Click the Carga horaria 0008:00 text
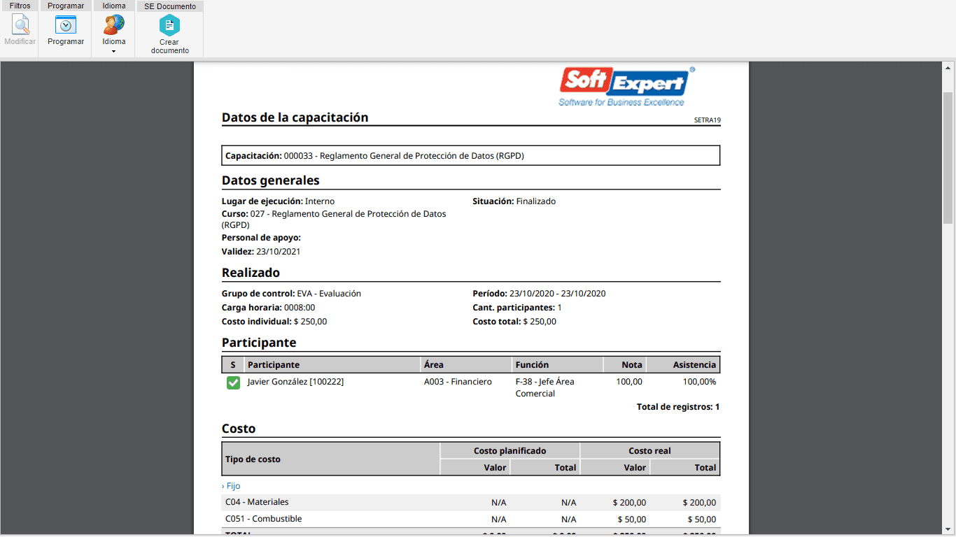This screenshot has width=956, height=537. coord(268,308)
